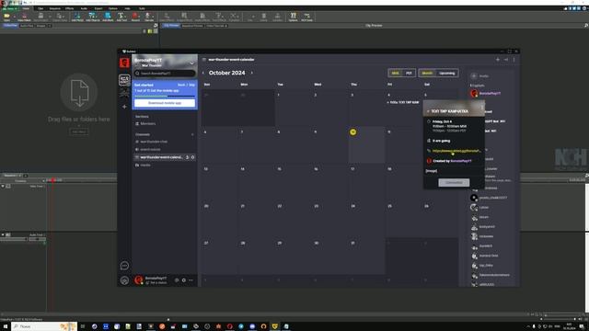Click the red playhead marker on timeline

(x=53, y=180)
